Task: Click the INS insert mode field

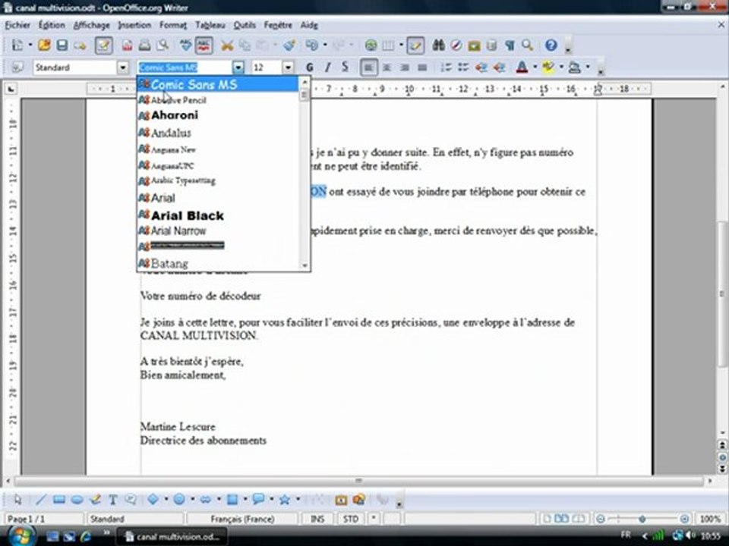Action: (x=317, y=519)
